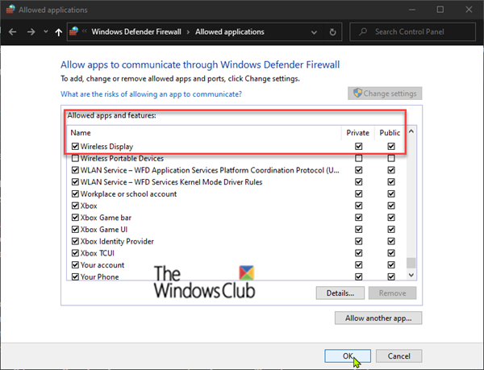
Task: Toggle Private checkbox for Your account
Action: click(358, 265)
